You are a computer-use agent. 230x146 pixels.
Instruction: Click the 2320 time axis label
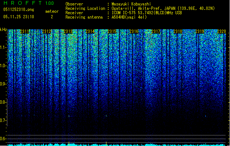pyautogui.click(x=222, y=31)
